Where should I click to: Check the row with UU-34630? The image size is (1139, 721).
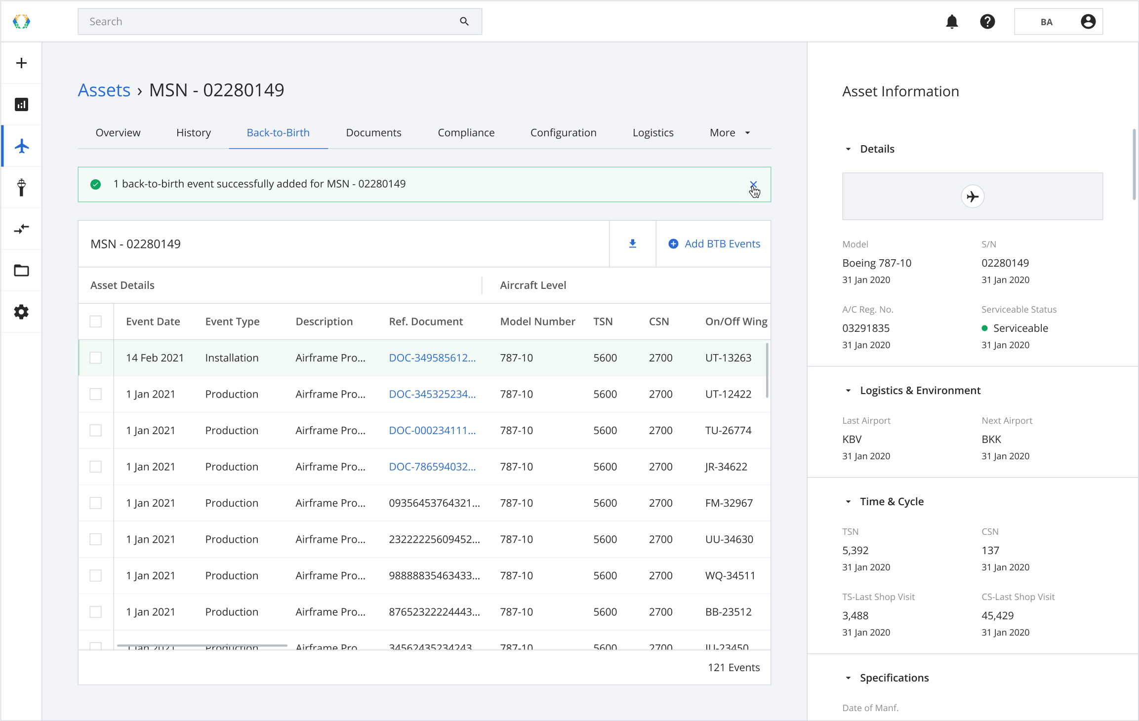tap(96, 539)
